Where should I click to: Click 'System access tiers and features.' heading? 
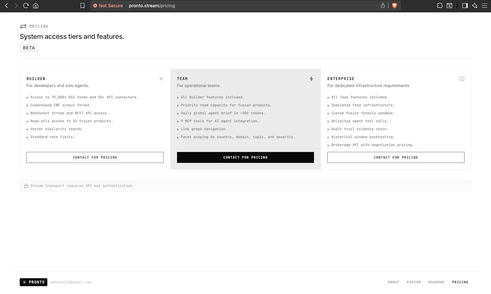[72, 36]
